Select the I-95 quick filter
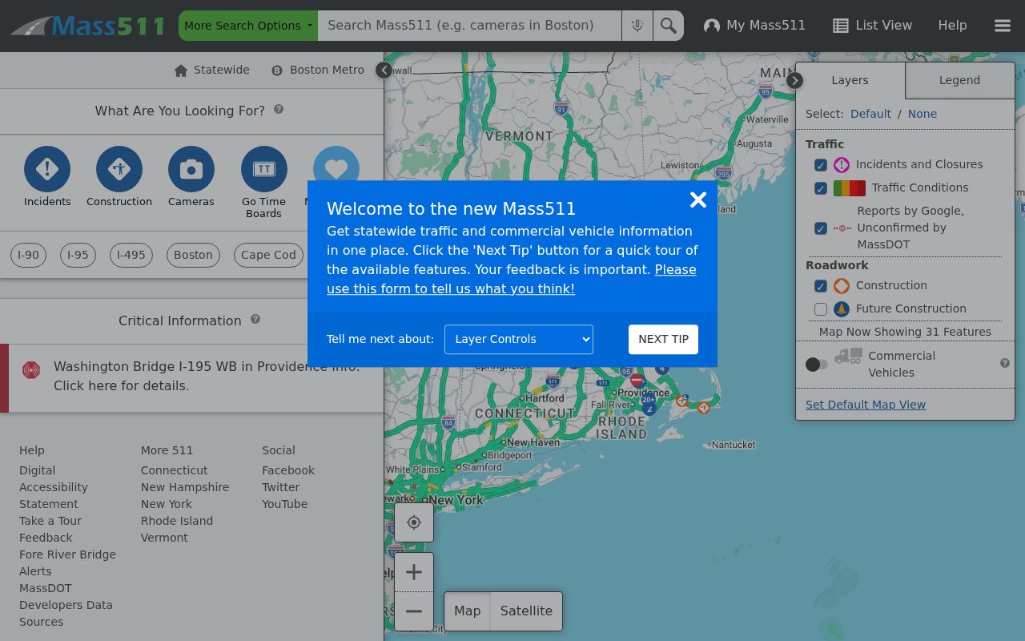The image size is (1025, 641). [x=78, y=255]
